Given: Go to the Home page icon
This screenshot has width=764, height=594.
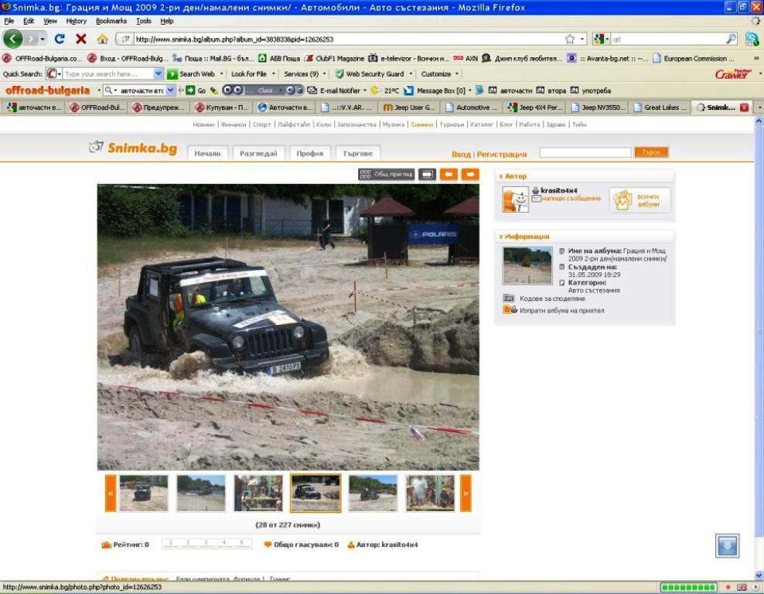Looking at the screenshot, I should 102,39.
